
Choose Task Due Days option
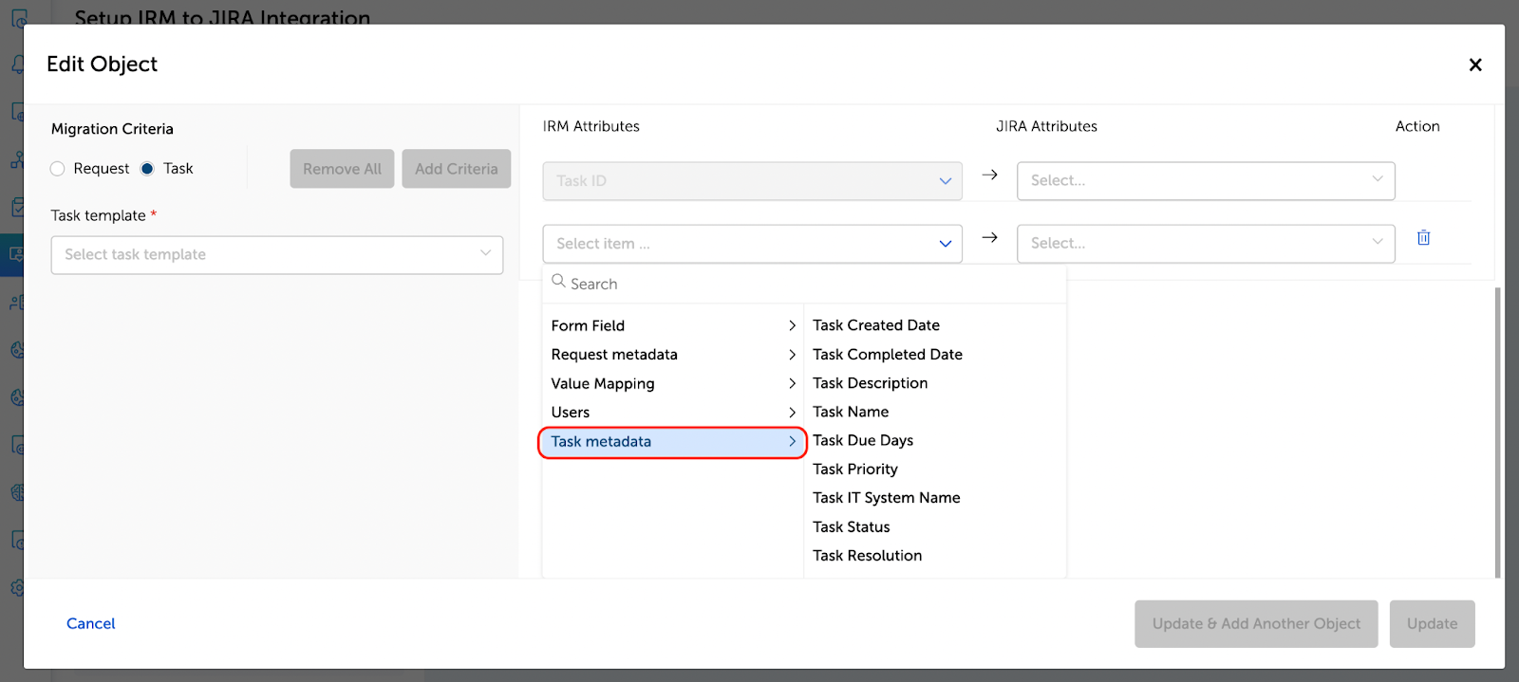(863, 441)
